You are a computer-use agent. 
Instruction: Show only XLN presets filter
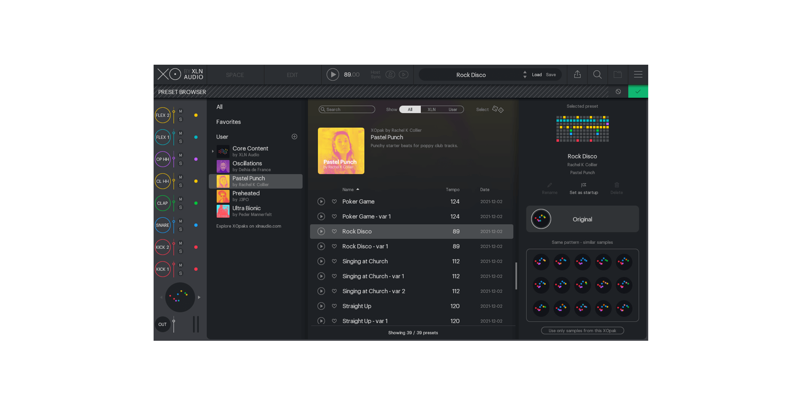pos(431,109)
